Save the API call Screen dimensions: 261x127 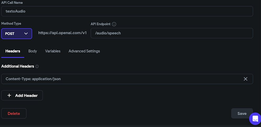242,113
